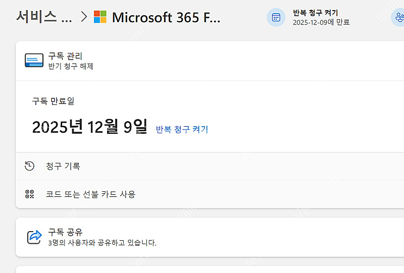Click the QR code icon
This screenshot has width=404, height=273.
[x=30, y=194]
